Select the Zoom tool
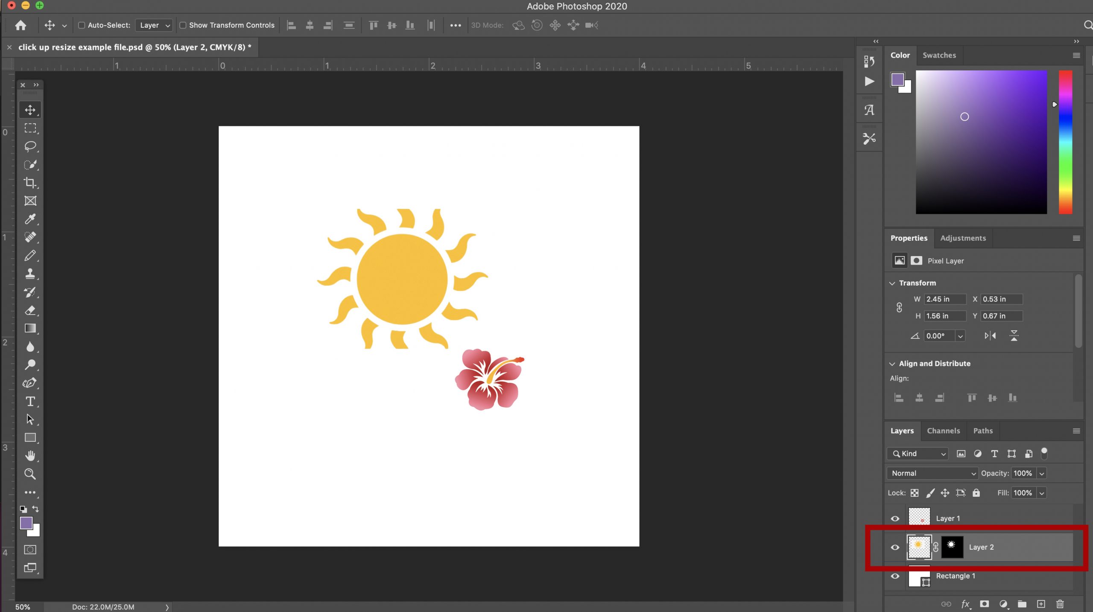 tap(30, 474)
